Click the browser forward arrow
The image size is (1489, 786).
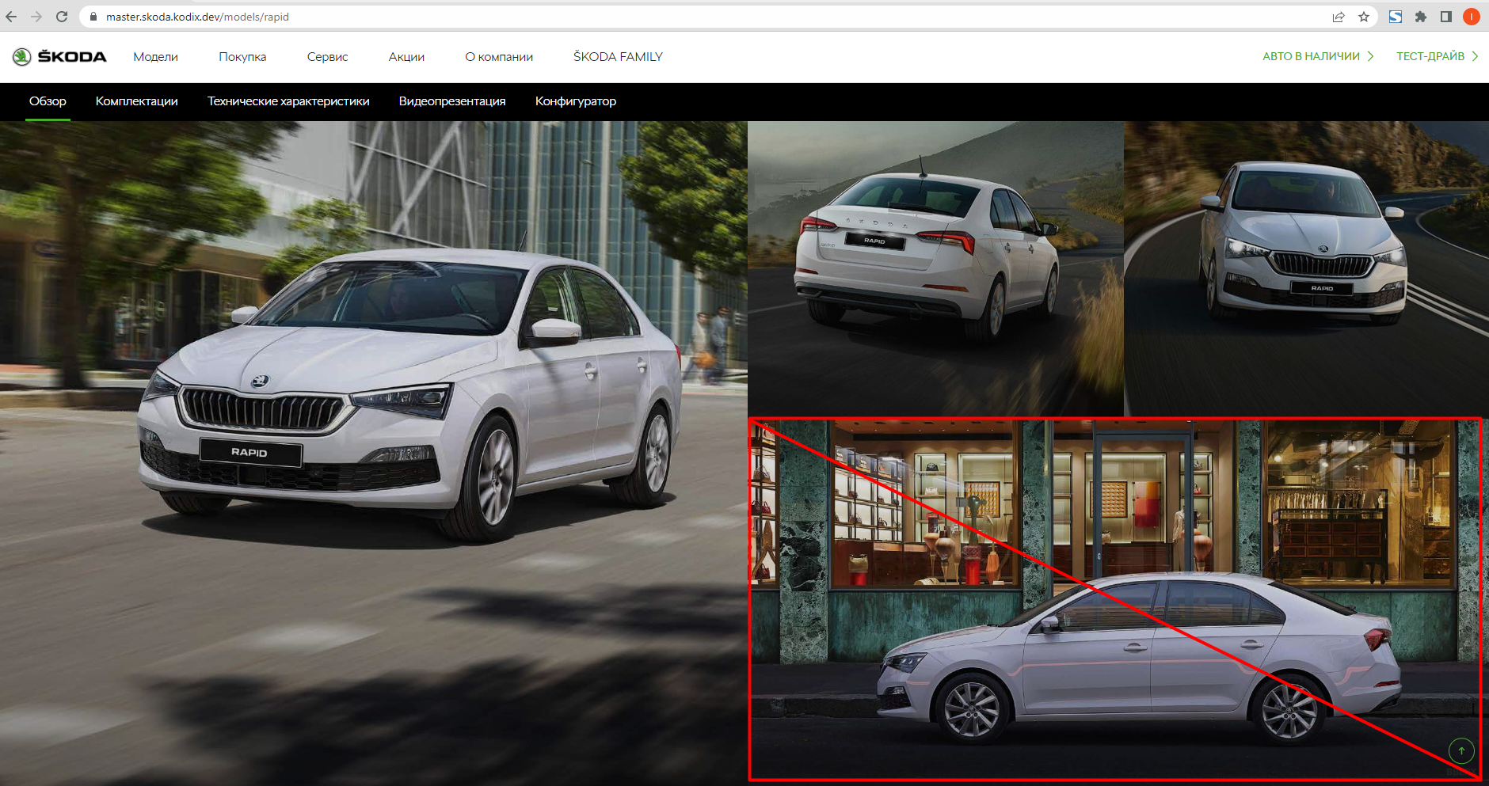pyautogui.click(x=36, y=17)
